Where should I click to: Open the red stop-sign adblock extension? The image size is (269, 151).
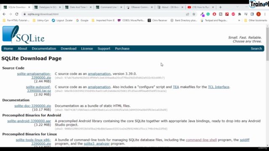click(233, 14)
